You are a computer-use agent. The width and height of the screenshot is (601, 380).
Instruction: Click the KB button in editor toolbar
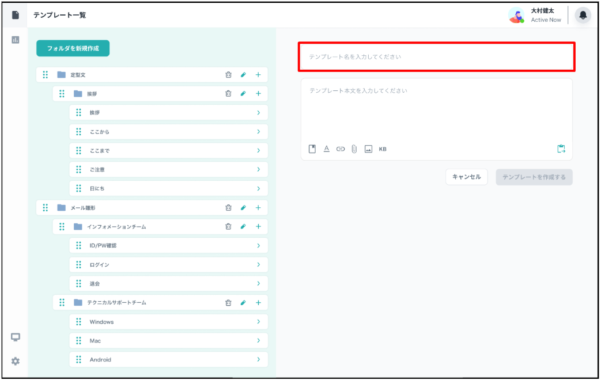click(383, 149)
